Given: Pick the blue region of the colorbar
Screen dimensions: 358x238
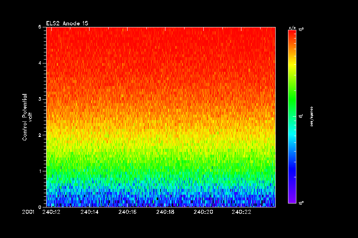Looking at the screenshot, I should coord(292,169).
